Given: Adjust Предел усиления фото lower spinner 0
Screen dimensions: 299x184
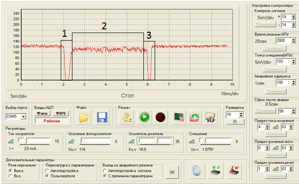Looking at the screenshot, I should 267,148.
